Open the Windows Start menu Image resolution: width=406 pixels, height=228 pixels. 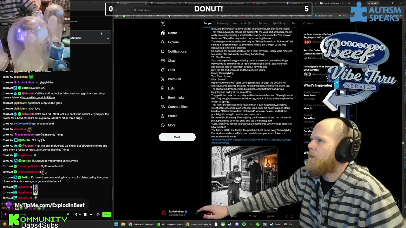pyautogui.click(x=116, y=224)
